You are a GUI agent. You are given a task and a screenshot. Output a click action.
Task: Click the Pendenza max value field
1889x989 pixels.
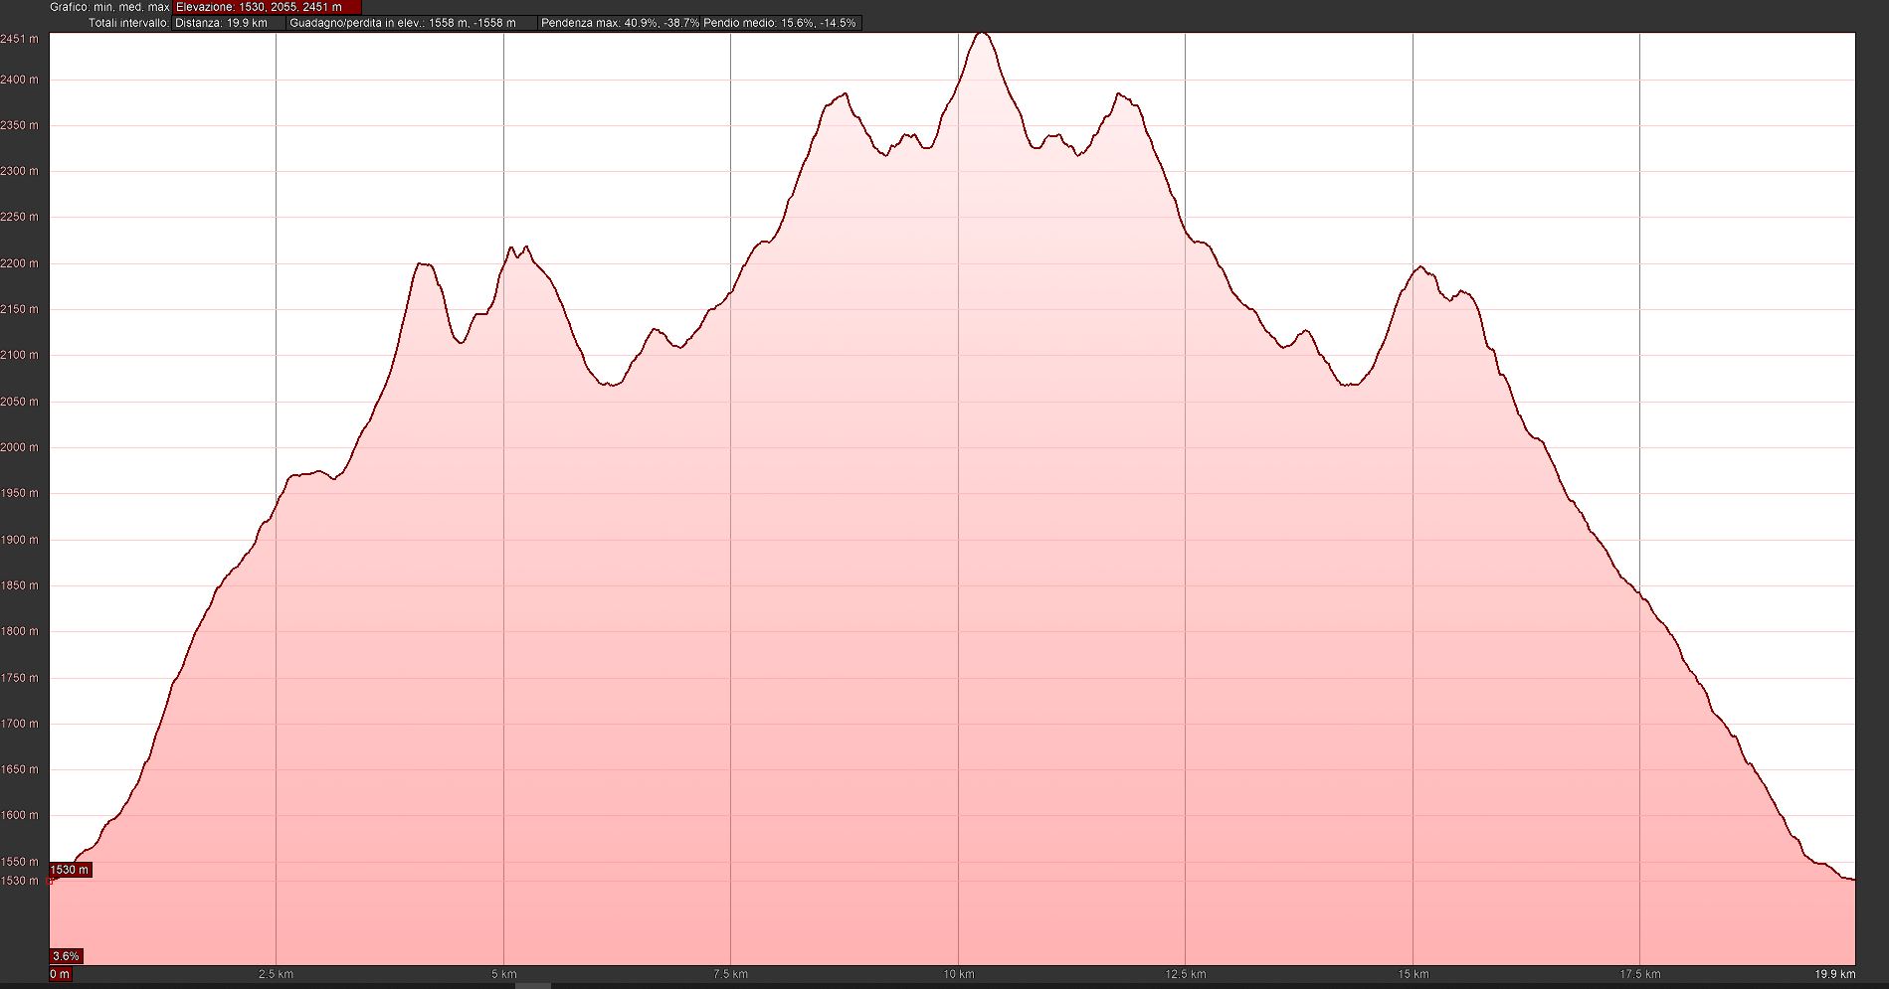click(x=619, y=23)
